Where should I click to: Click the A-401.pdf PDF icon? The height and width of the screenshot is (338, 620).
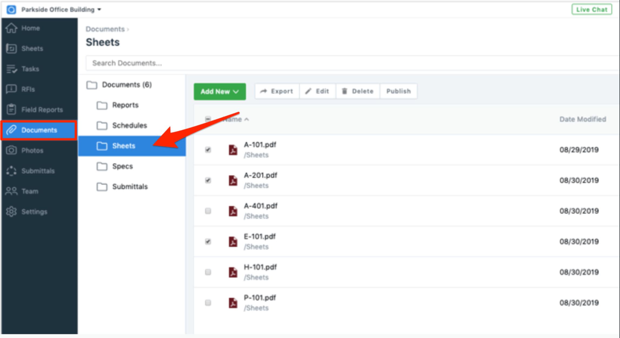(x=233, y=211)
